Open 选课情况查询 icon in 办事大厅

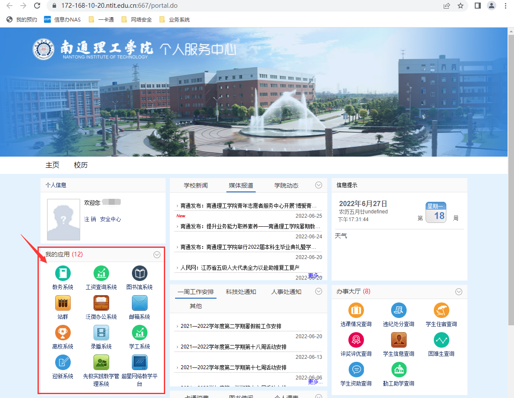click(x=356, y=310)
